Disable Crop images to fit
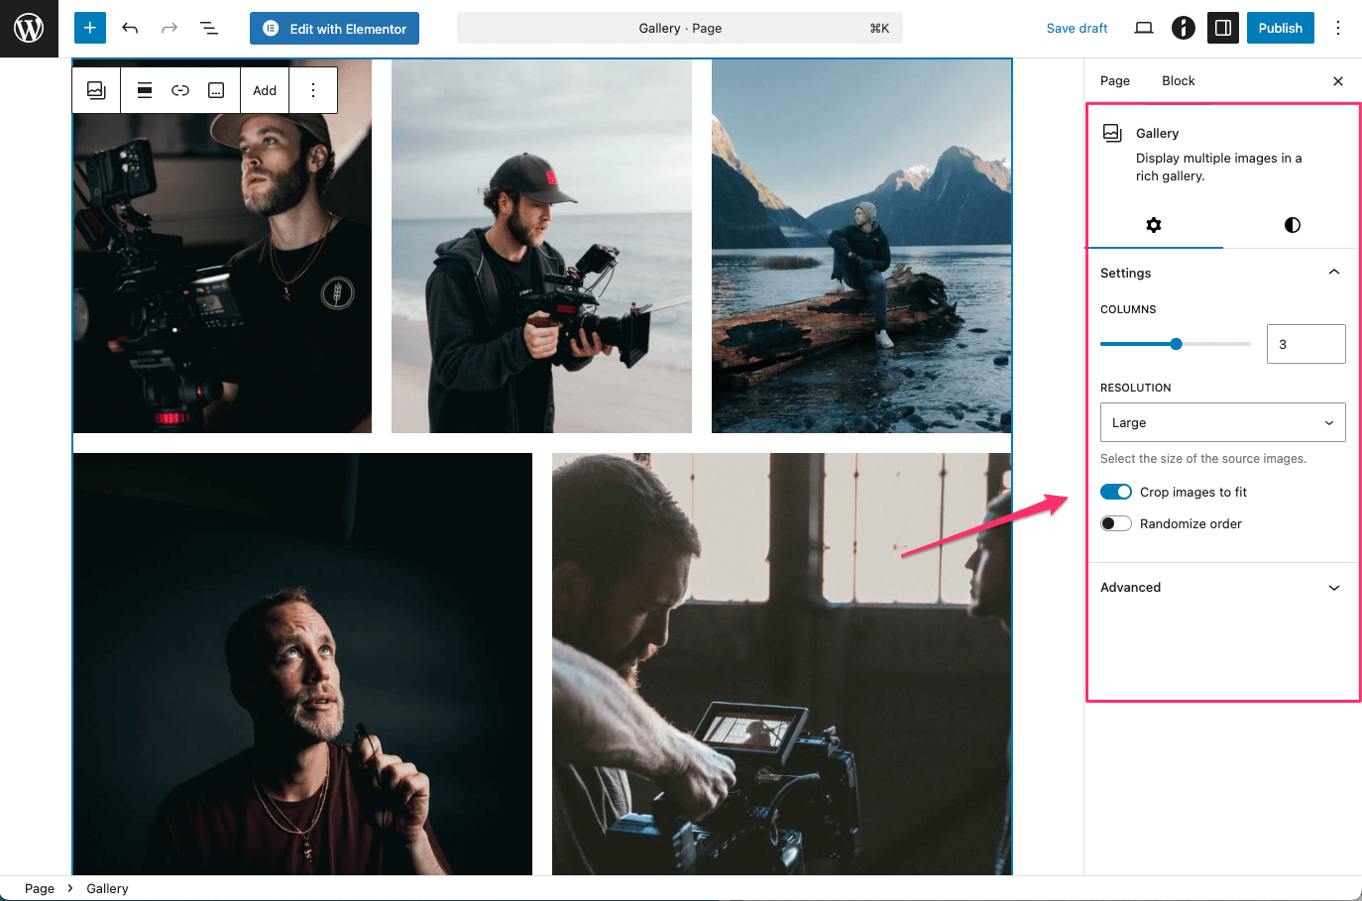1362x901 pixels. (x=1116, y=493)
